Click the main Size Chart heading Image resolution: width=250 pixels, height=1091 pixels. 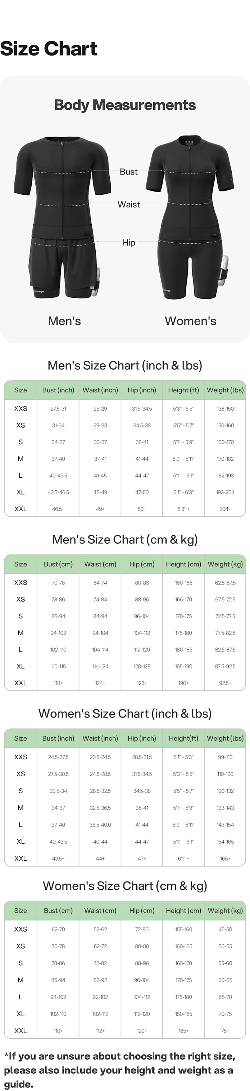[x=49, y=49]
